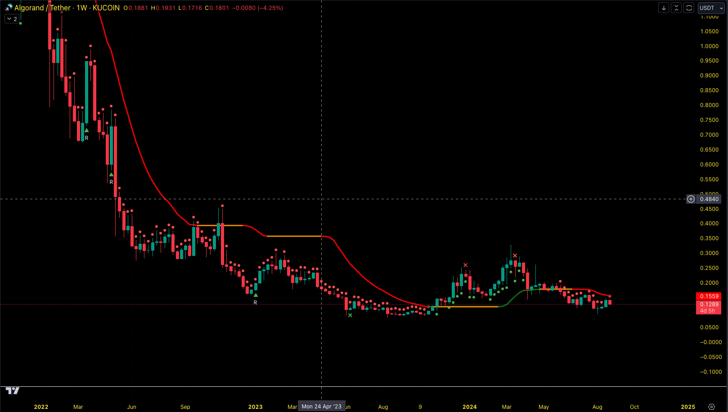
Task: Click the 2025 label on time axis
Action: (x=688, y=407)
